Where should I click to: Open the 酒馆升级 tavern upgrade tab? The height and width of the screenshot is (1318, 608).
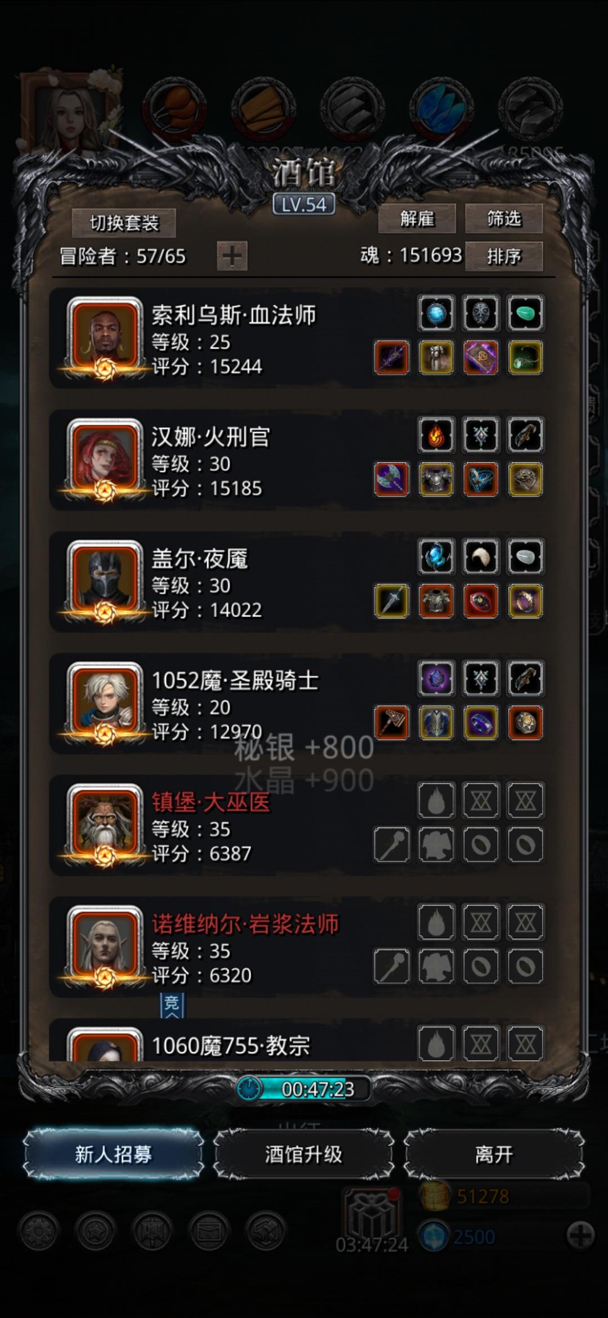coord(303,1154)
